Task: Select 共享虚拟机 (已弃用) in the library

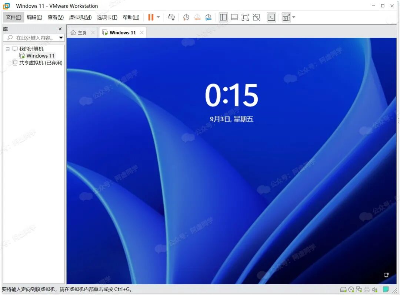Action: (x=41, y=62)
